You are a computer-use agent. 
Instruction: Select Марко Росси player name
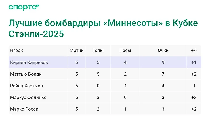click(x=24, y=109)
